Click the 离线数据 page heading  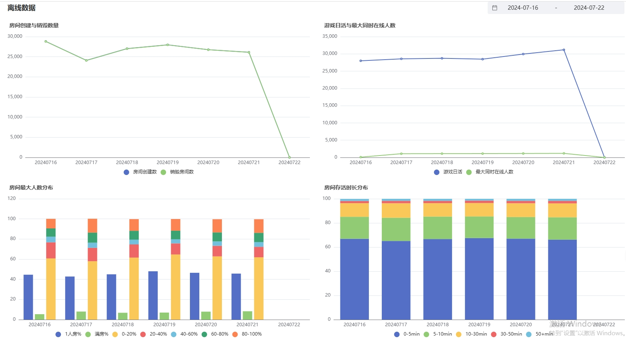[21, 8]
